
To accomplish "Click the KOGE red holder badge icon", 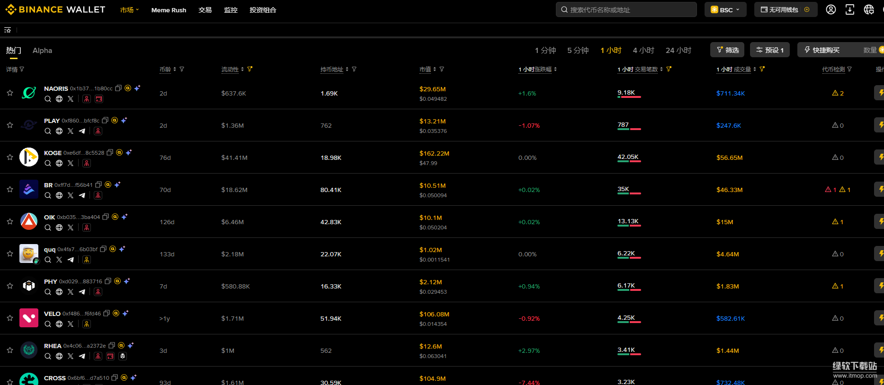I will (x=87, y=163).
